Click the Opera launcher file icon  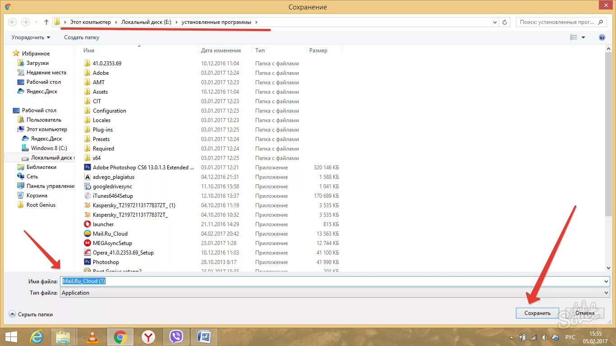pyautogui.click(x=87, y=224)
